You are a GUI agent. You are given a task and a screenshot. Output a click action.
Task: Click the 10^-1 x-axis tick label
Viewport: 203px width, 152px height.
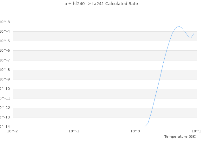pyautogui.click(x=74, y=131)
